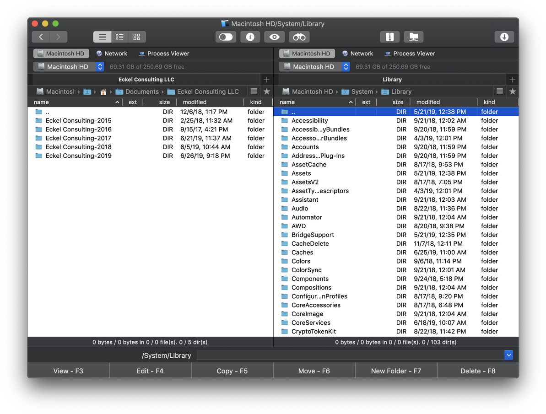Click the connect to server monitor icon
Screen dimensions: 546x414
(414, 37)
